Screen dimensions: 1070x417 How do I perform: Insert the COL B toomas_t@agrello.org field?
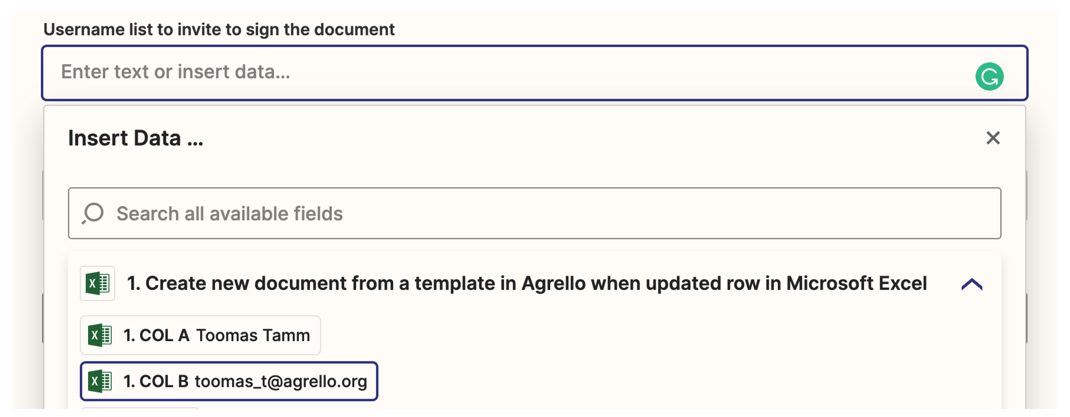tap(229, 381)
